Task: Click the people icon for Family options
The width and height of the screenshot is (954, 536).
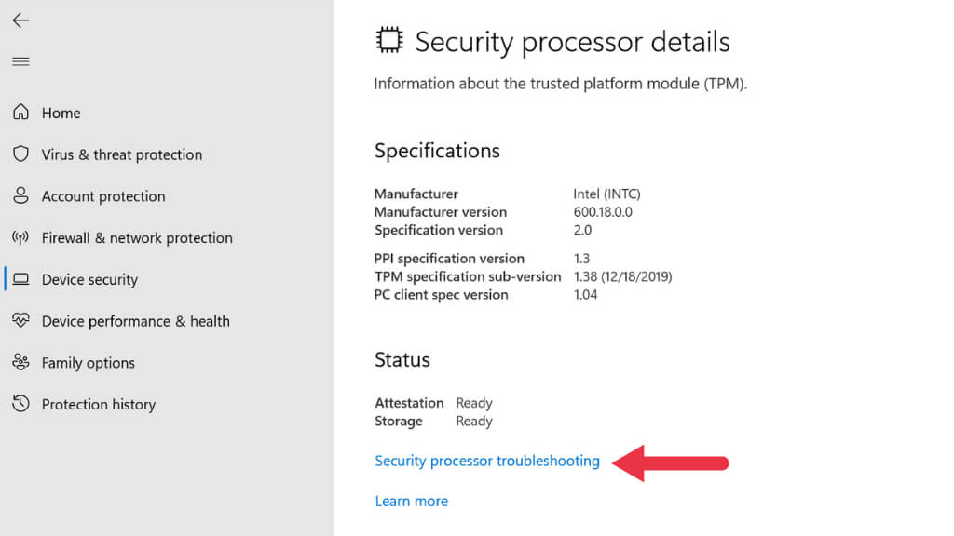Action: (x=20, y=363)
